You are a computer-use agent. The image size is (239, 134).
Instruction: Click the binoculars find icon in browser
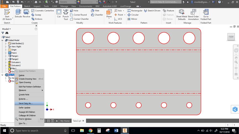7,33
